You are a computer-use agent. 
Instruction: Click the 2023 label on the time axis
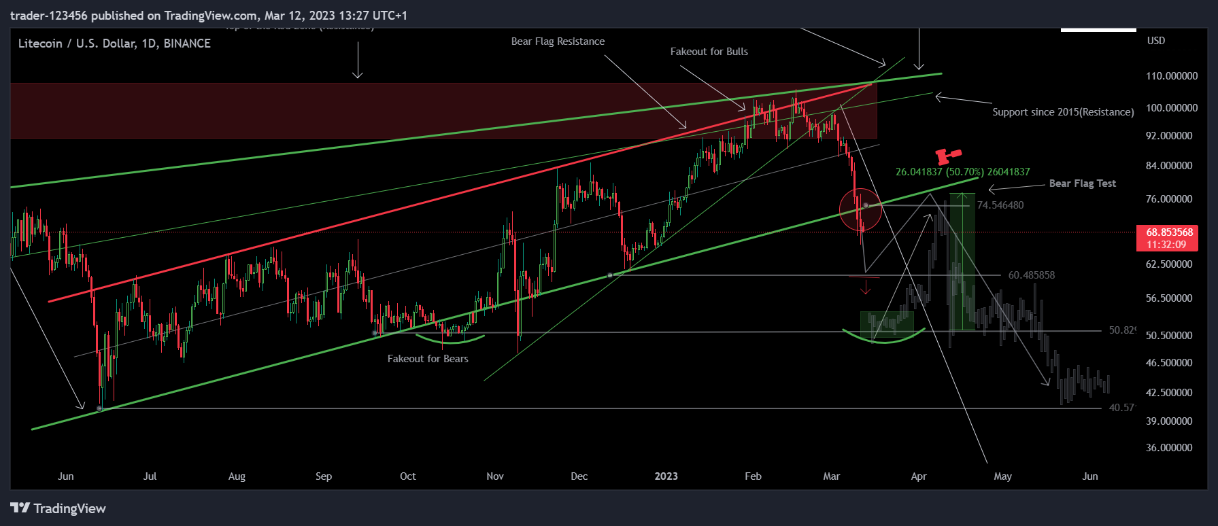pyautogui.click(x=666, y=476)
